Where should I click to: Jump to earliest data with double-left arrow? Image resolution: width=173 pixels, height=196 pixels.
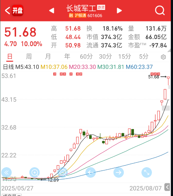pos(7,172)
